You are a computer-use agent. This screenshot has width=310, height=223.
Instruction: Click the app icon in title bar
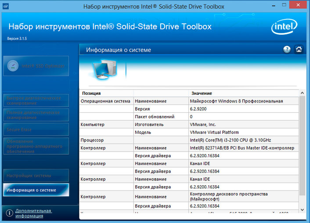tap(6, 6)
